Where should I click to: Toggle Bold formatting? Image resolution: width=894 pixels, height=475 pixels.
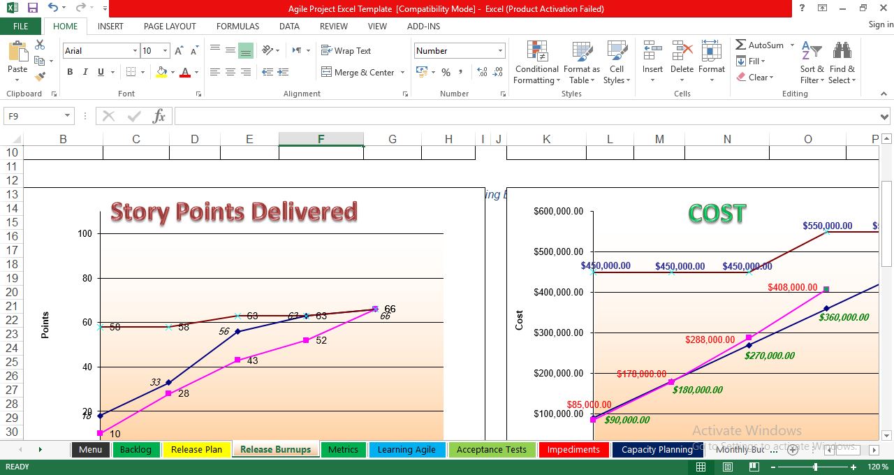tap(70, 72)
